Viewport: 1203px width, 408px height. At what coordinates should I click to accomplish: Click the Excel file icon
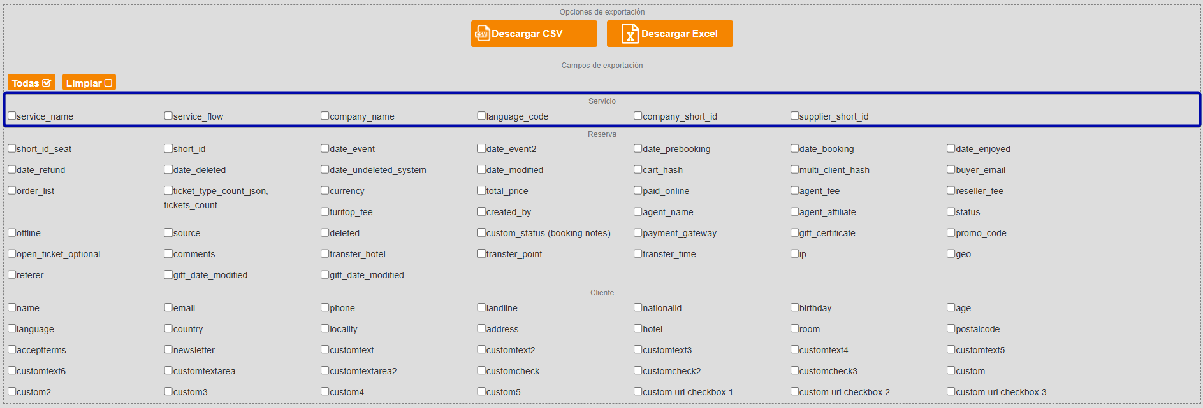click(x=630, y=34)
